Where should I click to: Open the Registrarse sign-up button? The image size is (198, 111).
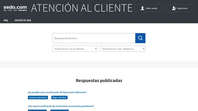pos(179,8)
